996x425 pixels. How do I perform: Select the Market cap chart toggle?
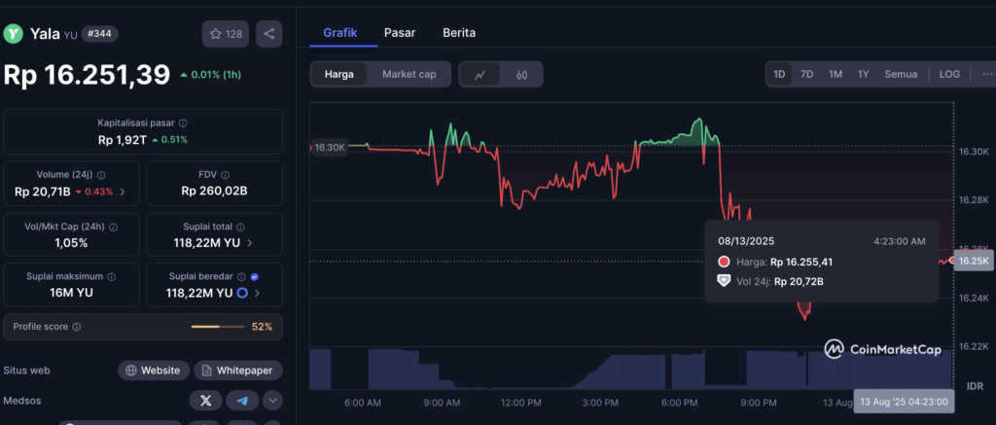pyautogui.click(x=409, y=74)
